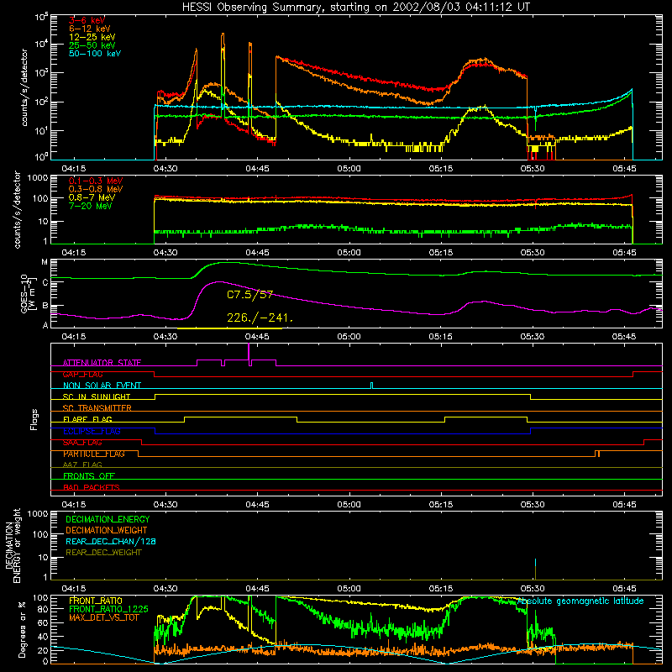
Task: Click the DECIMATION ENERGY or weight axis label
Action: 13,545
